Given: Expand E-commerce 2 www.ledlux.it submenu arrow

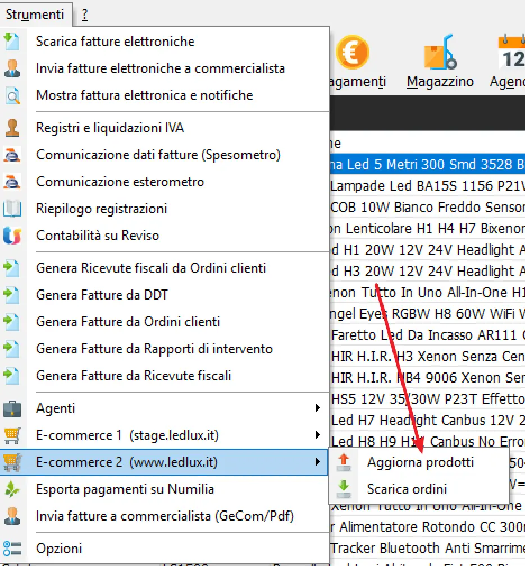Looking at the screenshot, I should click(x=318, y=462).
